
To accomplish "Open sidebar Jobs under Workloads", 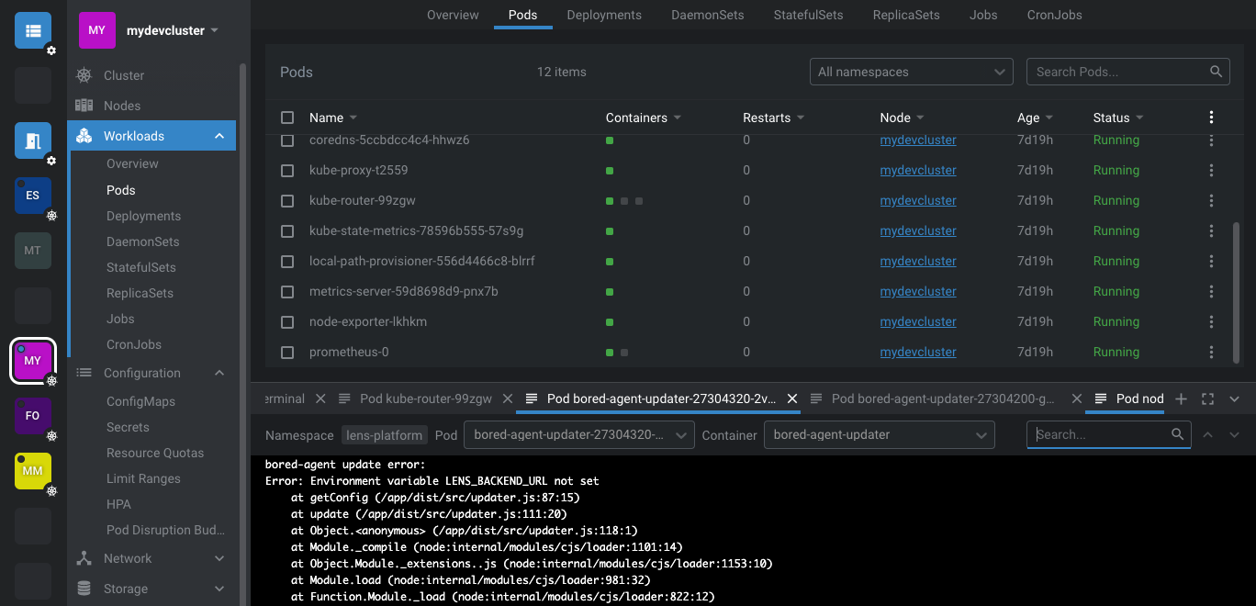I will click(120, 319).
